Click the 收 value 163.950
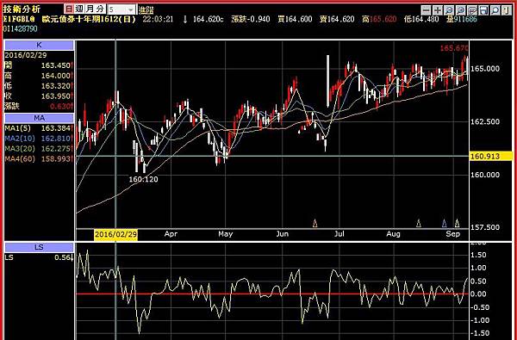Viewport: 517px width, 340px height. 56,96
